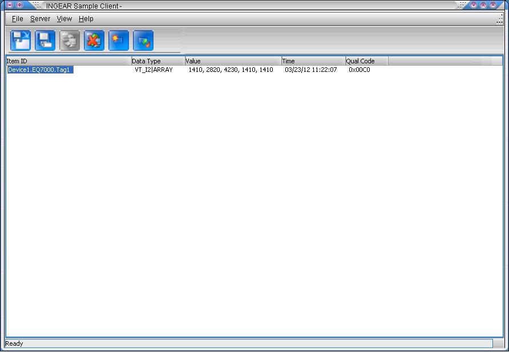
Task: Click the disconnect-server red X toolbar icon
Action: pyautogui.click(x=94, y=41)
